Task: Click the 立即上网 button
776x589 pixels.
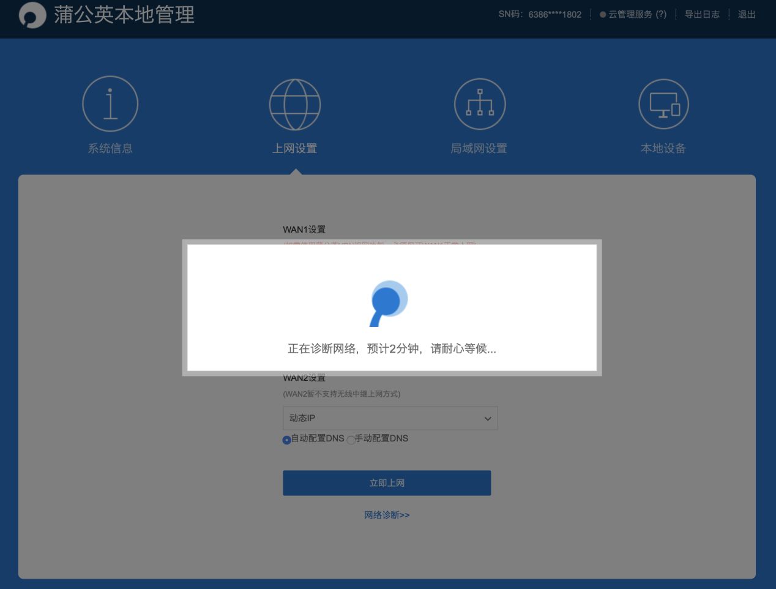Action: (x=387, y=483)
